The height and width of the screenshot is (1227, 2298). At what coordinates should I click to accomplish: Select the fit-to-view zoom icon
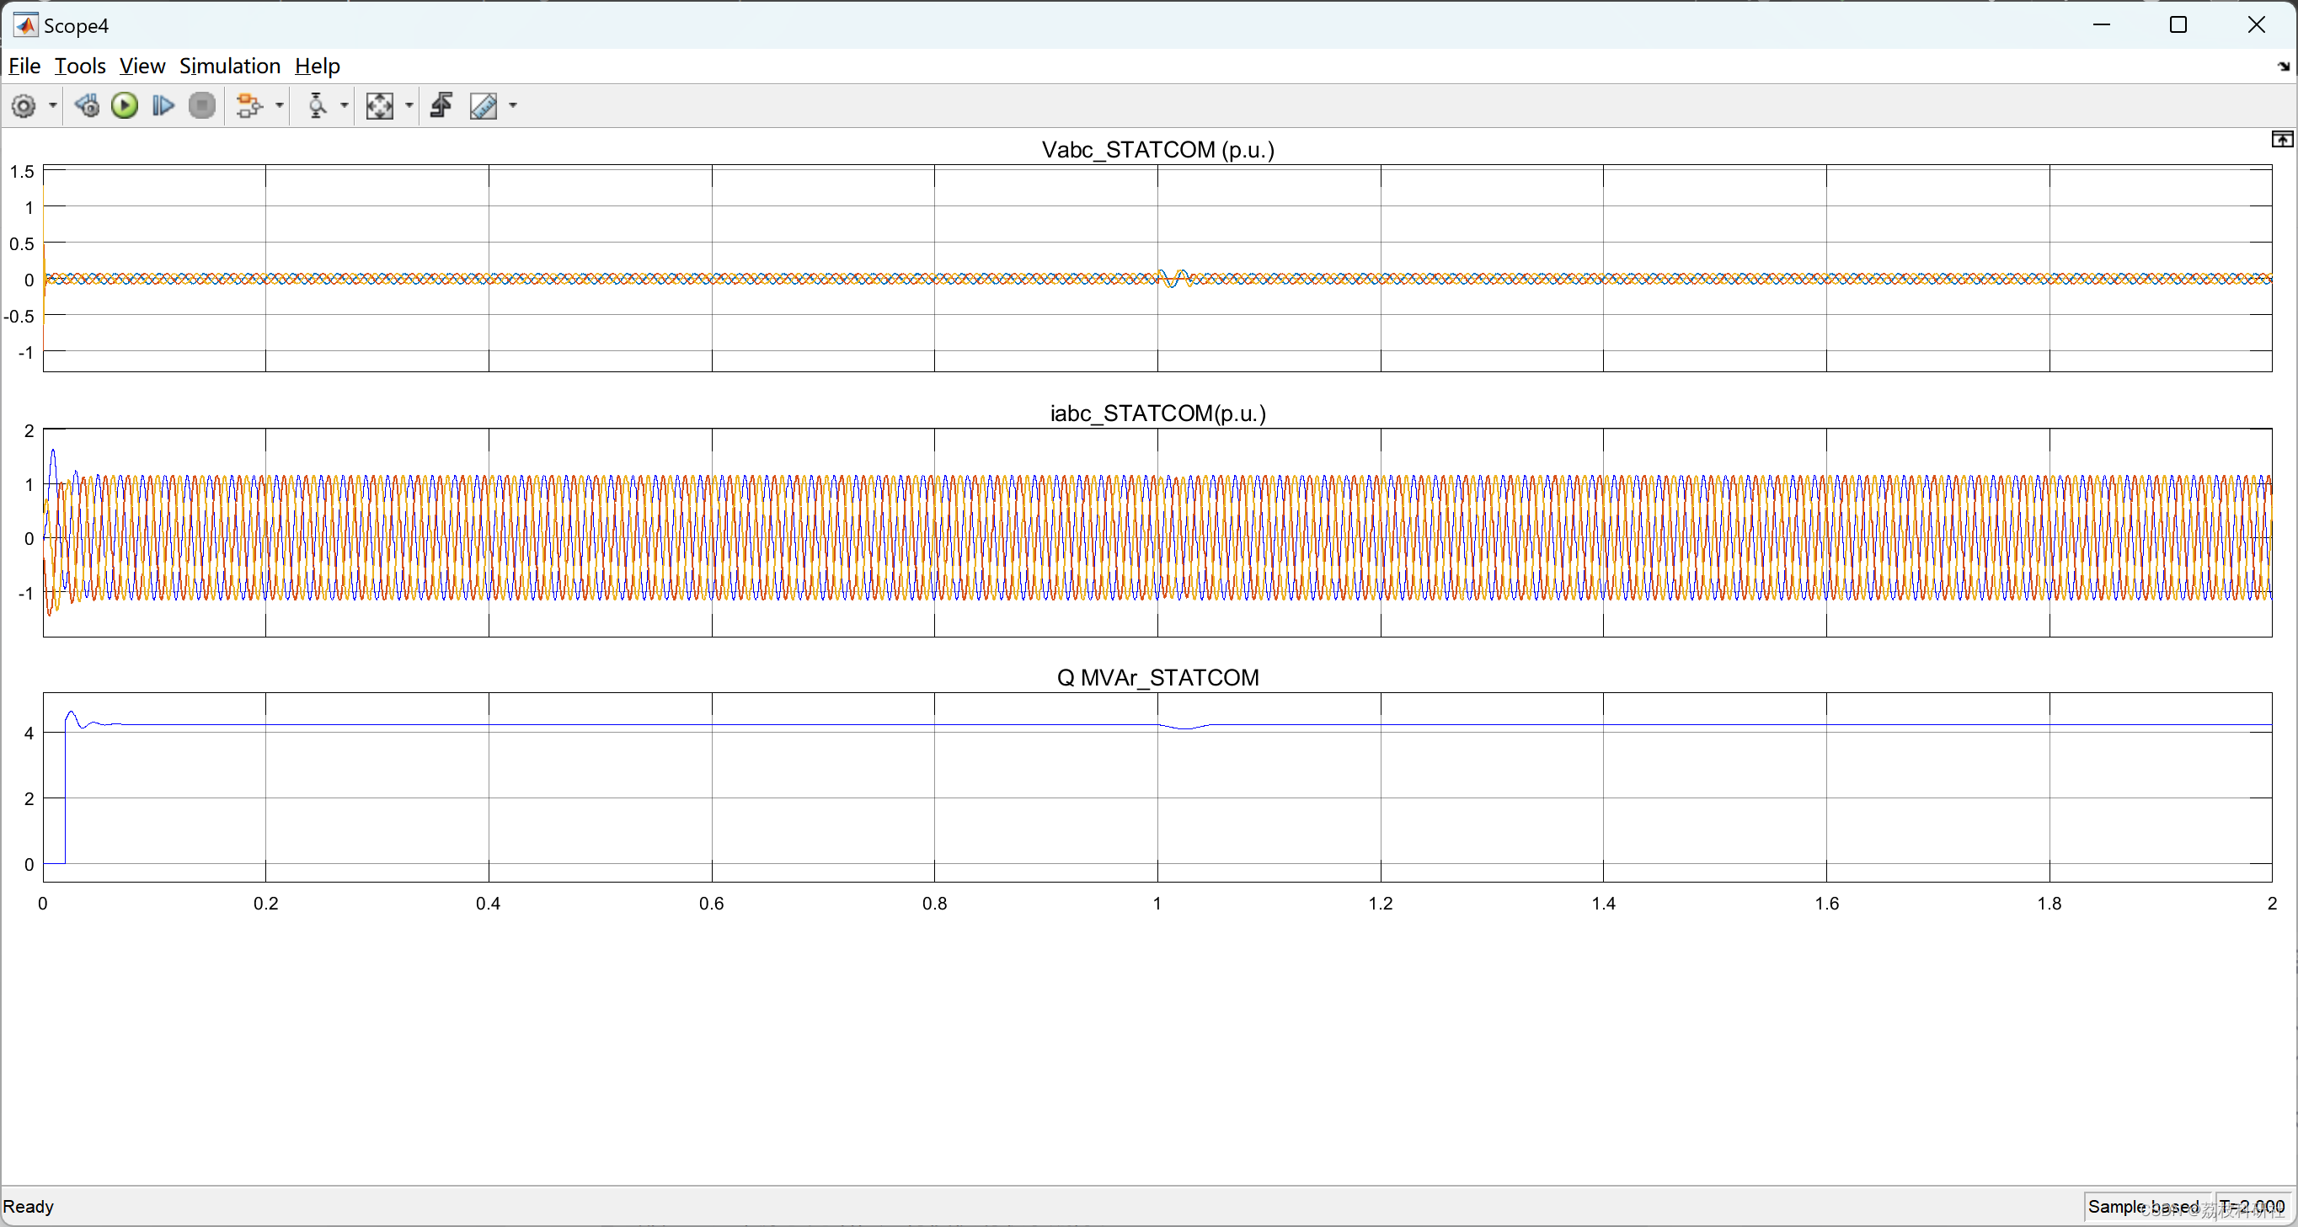point(381,106)
